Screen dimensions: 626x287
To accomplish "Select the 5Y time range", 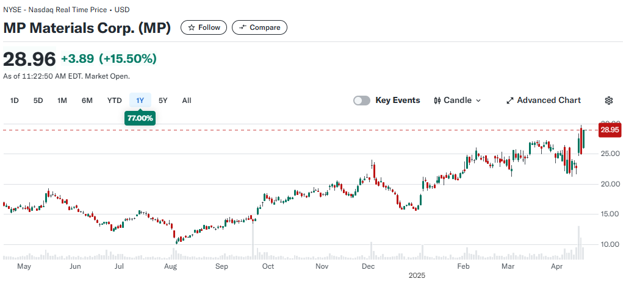I will (163, 101).
